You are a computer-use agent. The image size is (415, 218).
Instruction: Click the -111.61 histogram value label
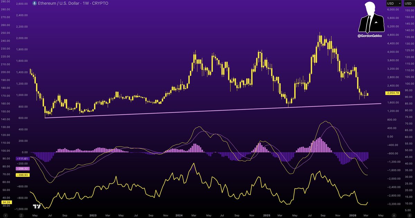click(22, 158)
